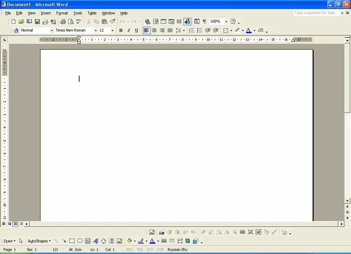Print the document using printer icon
Screen dimensions: 351x254
tap(63, 22)
